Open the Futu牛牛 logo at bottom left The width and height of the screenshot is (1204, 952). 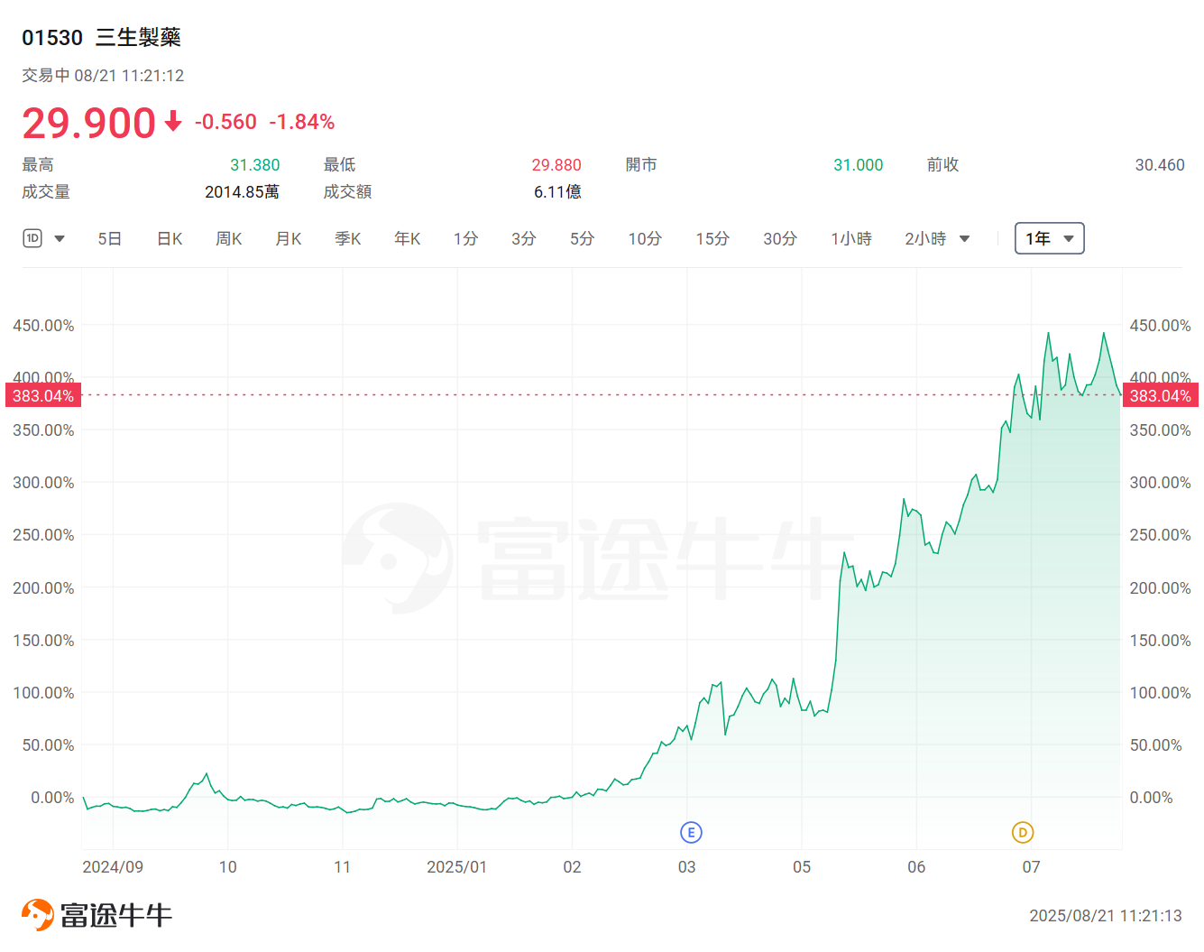tap(95, 914)
